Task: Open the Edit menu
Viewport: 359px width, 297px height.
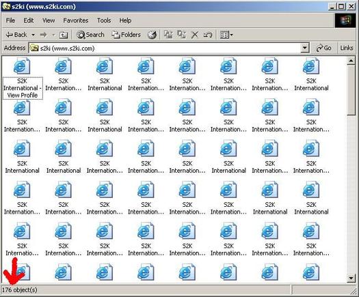Action: click(29, 20)
